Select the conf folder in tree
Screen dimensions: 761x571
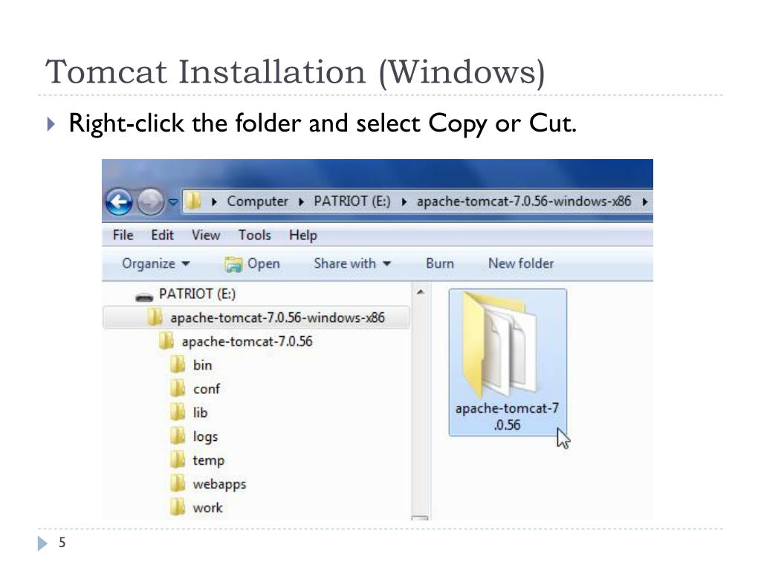coord(207,389)
